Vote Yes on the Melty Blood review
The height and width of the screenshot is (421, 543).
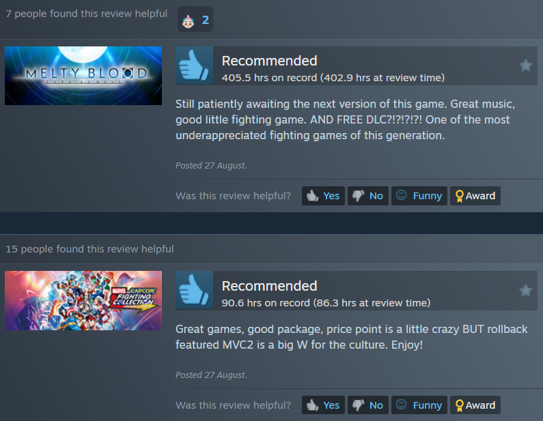(323, 196)
